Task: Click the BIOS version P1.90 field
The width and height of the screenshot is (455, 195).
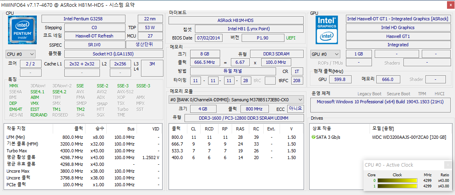Action: 262,38
